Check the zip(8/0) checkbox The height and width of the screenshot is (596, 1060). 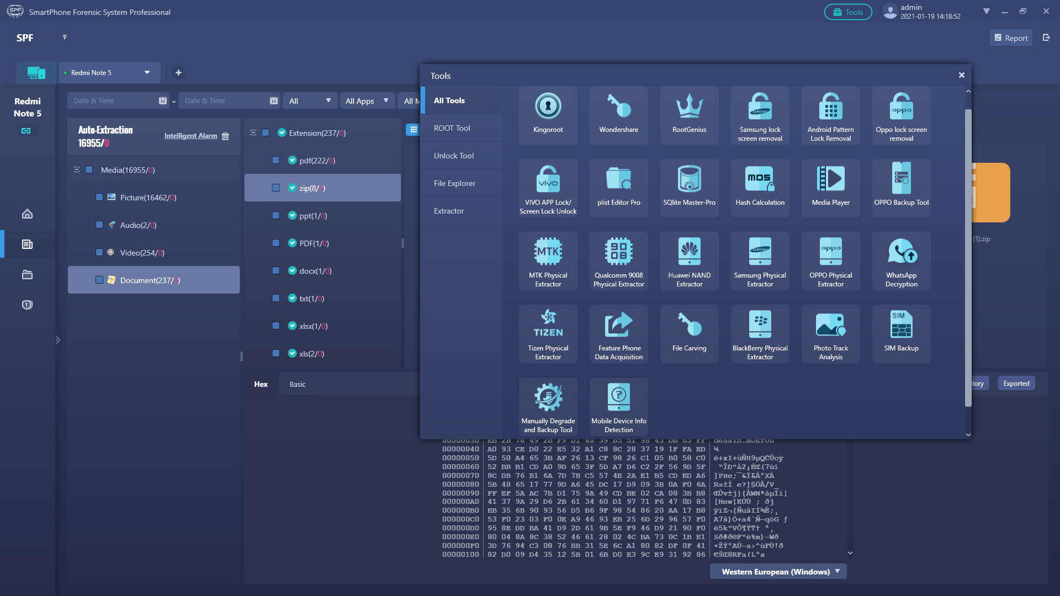pos(276,188)
